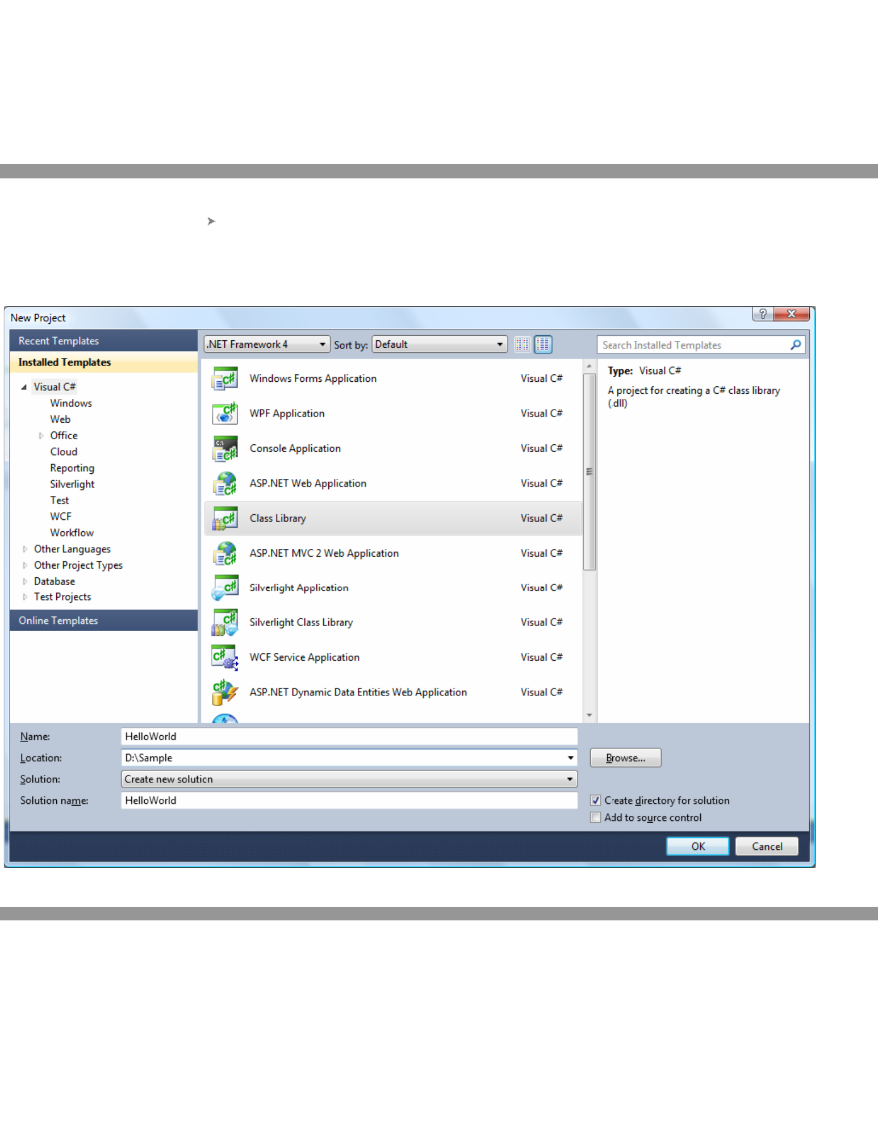This screenshot has height=1138, width=878.
Task: Choose the Silverlight Application template icon
Action: tap(224, 588)
